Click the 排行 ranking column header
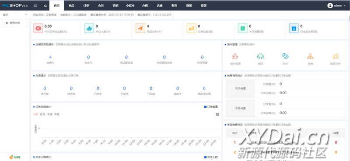 tap(234, 133)
